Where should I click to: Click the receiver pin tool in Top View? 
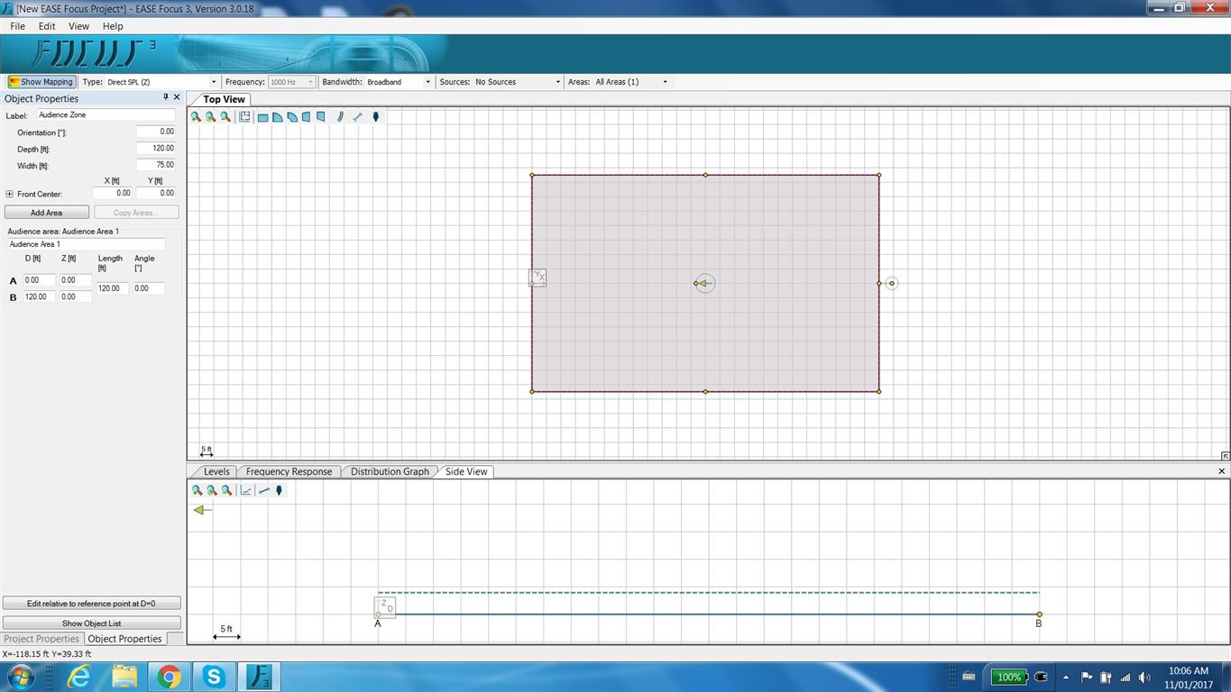[x=376, y=117]
